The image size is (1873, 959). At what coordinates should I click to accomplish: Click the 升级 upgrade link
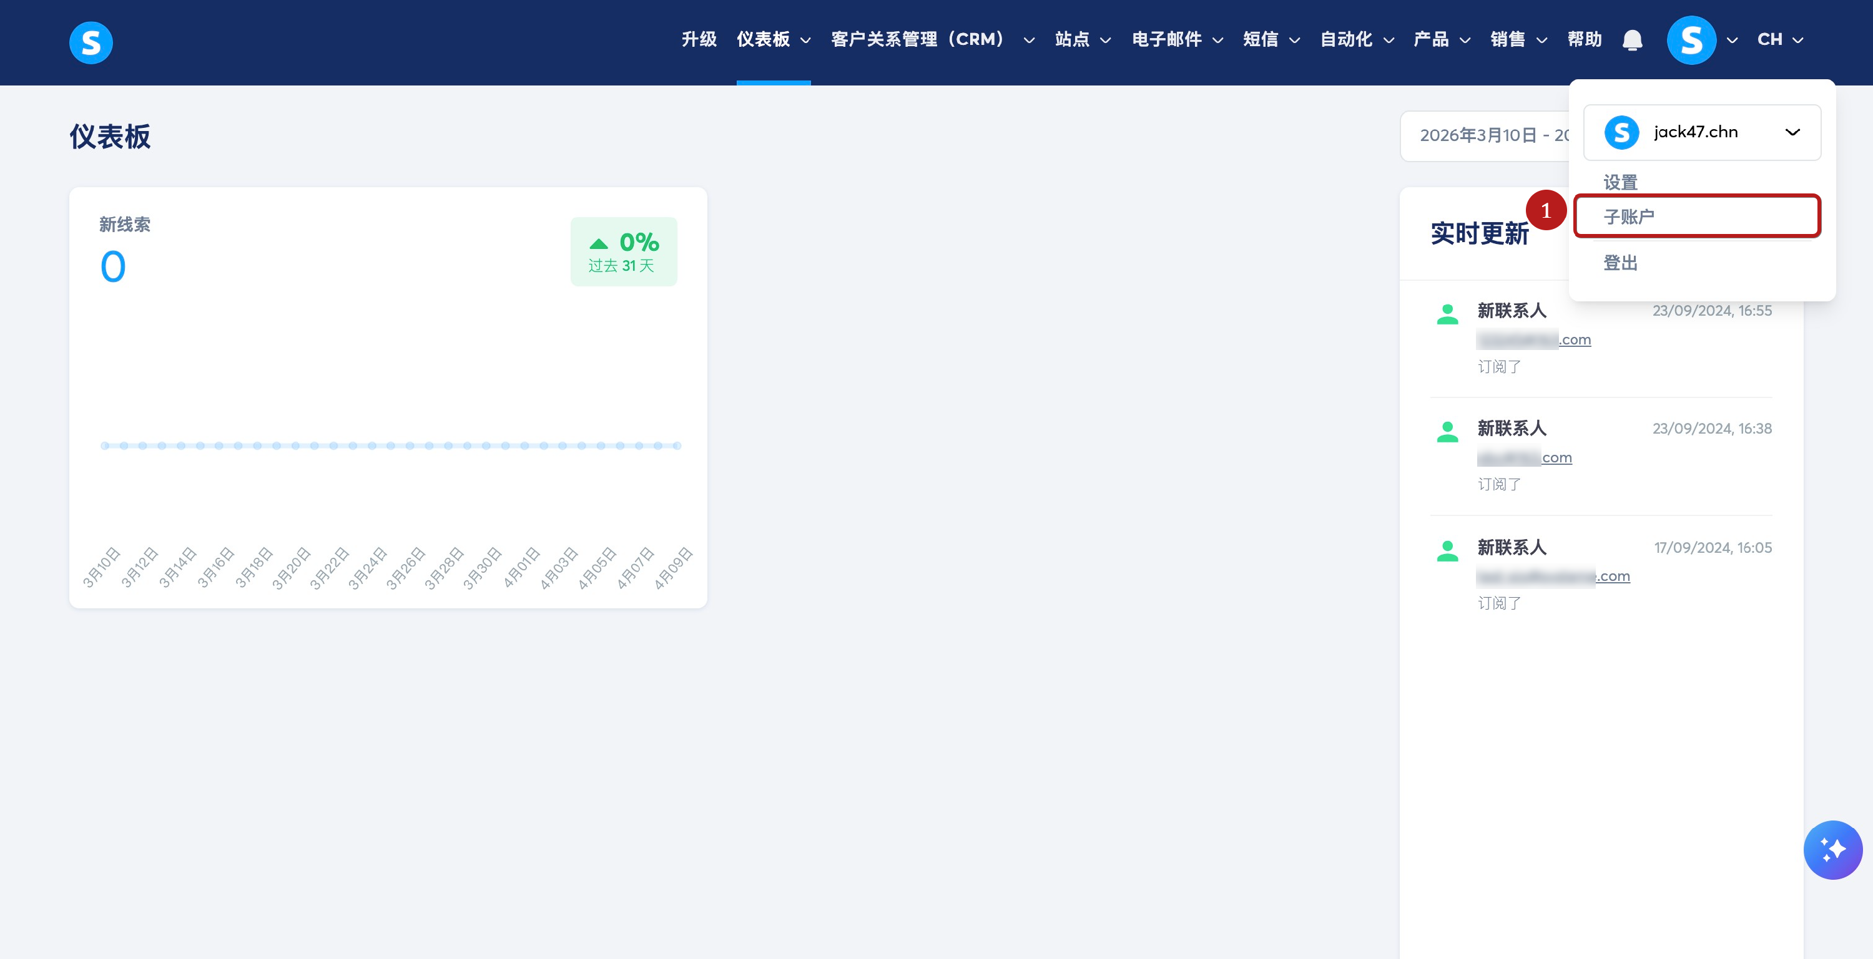coord(699,40)
